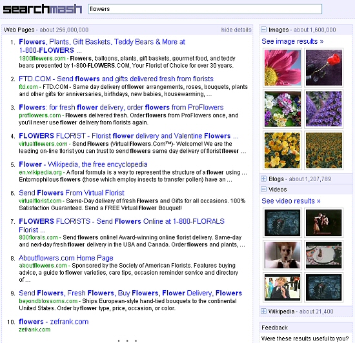Click the green proflowers.com URL
Viewport: 355px width, 343px height.
click(40, 115)
